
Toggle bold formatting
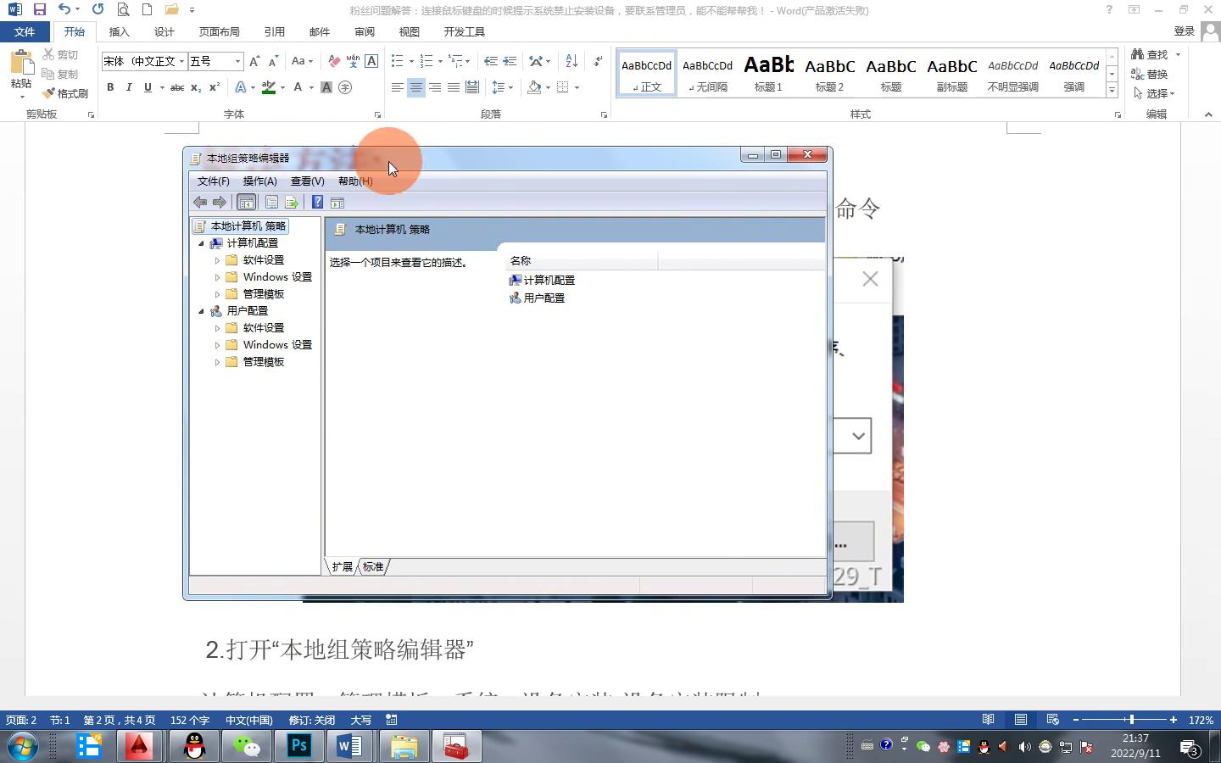click(x=109, y=87)
